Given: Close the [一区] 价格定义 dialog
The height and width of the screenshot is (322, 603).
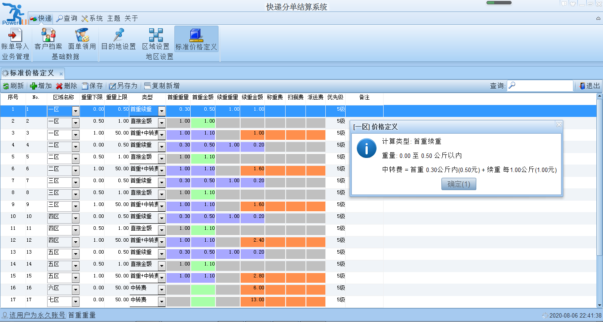Looking at the screenshot, I should 558,125.
